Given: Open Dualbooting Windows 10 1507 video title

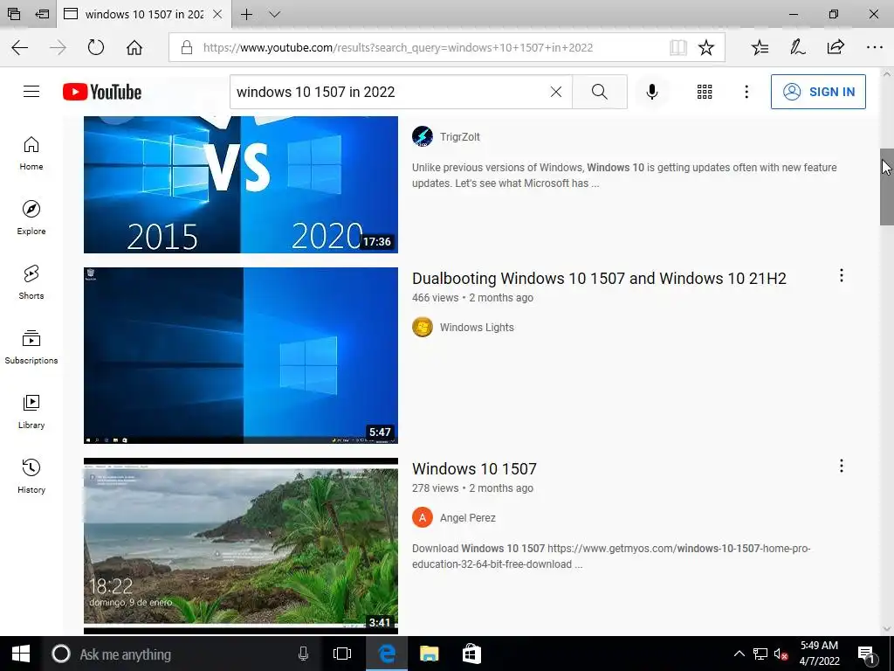Looking at the screenshot, I should click(x=599, y=279).
